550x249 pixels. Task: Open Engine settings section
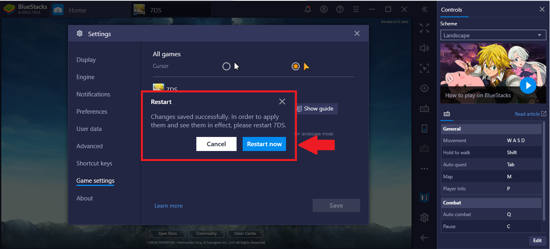tap(85, 77)
